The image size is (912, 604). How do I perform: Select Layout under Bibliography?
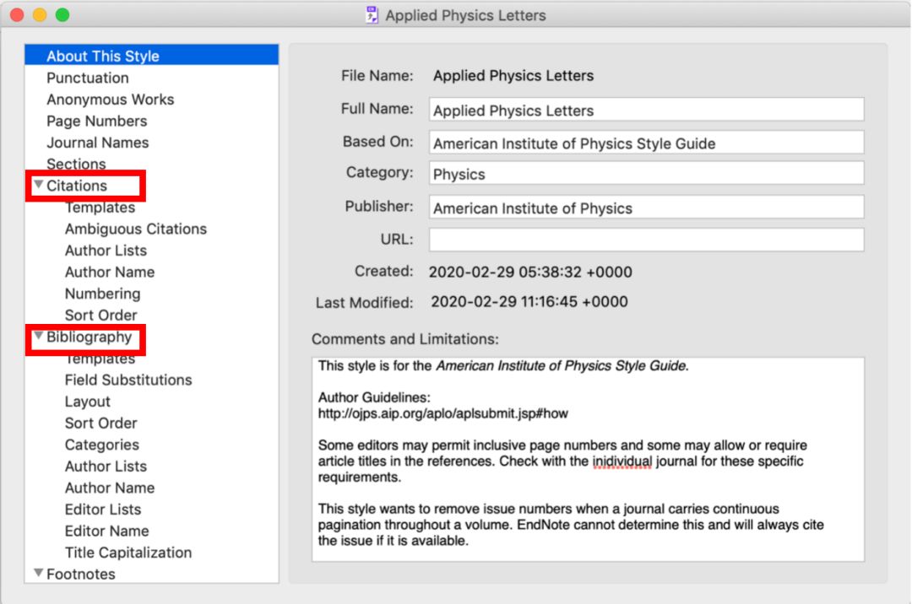87,402
